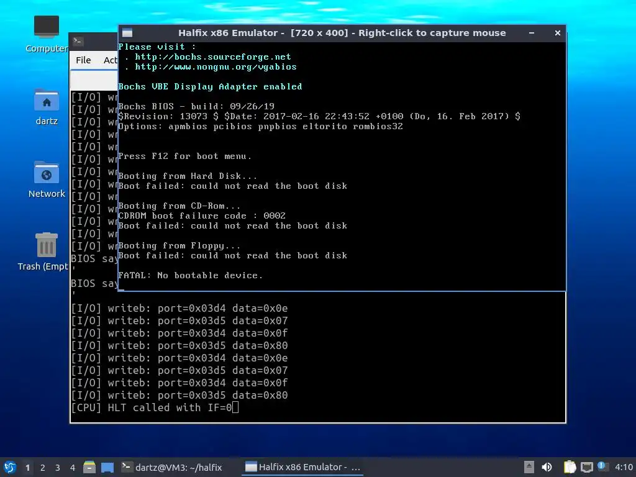Click the 'Booting from CD-Rom...' line
Image resolution: width=636 pixels, height=477 pixels.
(x=179, y=206)
